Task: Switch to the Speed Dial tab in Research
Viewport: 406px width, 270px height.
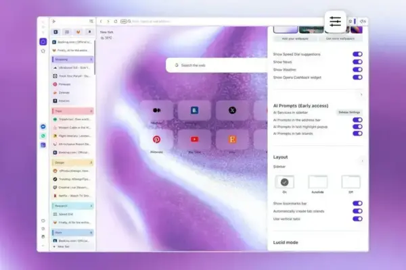Action: click(73, 214)
